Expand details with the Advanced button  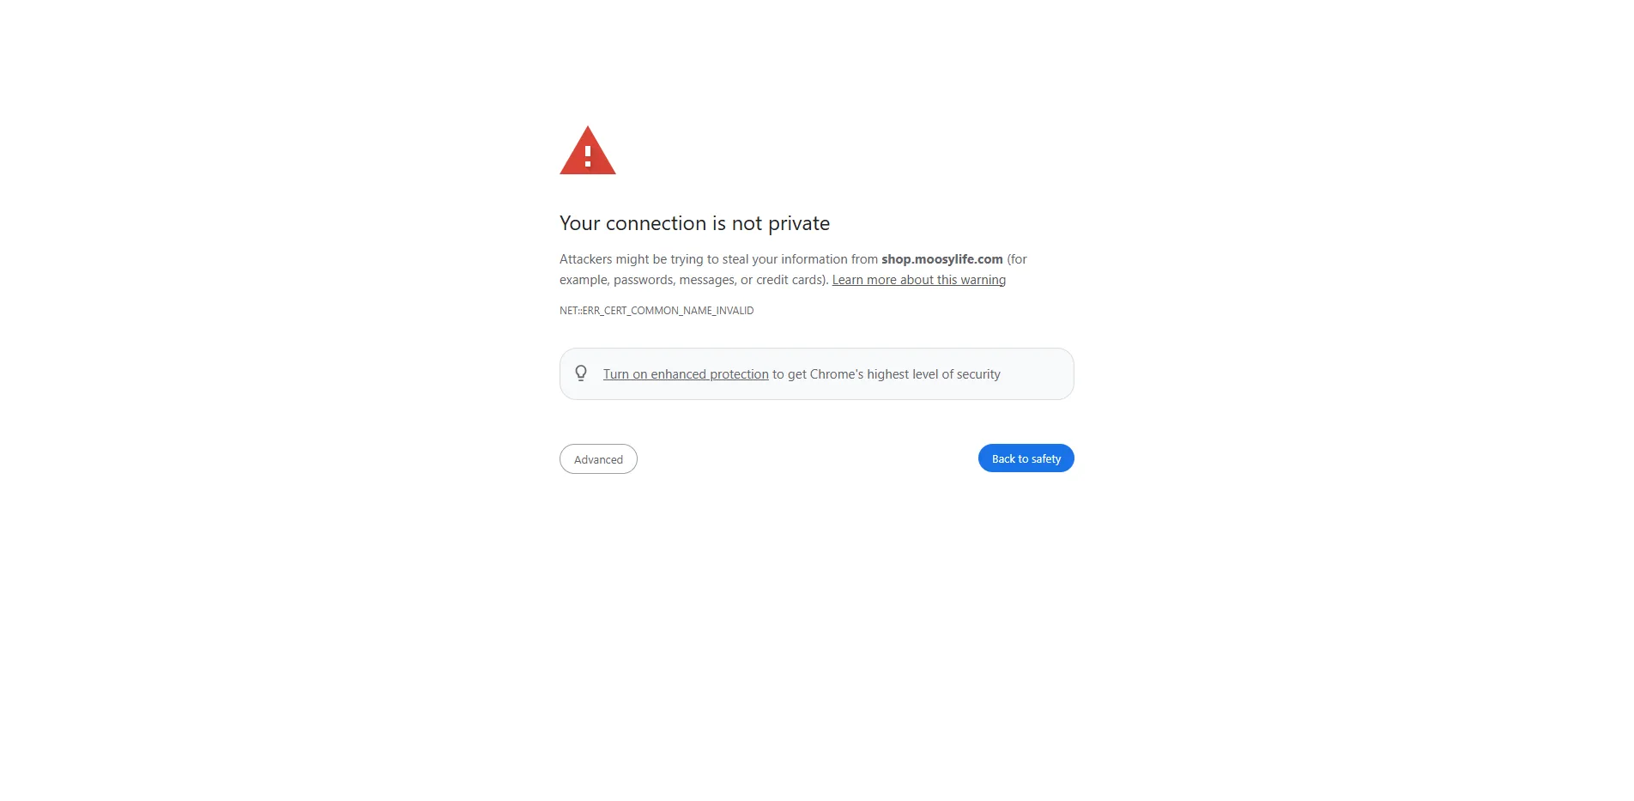tap(598, 459)
